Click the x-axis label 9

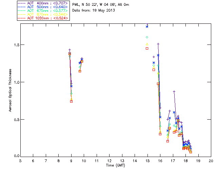click(x=71, y=161)
